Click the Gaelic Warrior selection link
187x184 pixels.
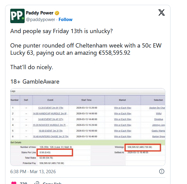(158, 131)
